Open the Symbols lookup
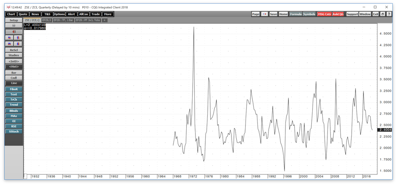This screenshot has height=185, width=397. (309, 14)
